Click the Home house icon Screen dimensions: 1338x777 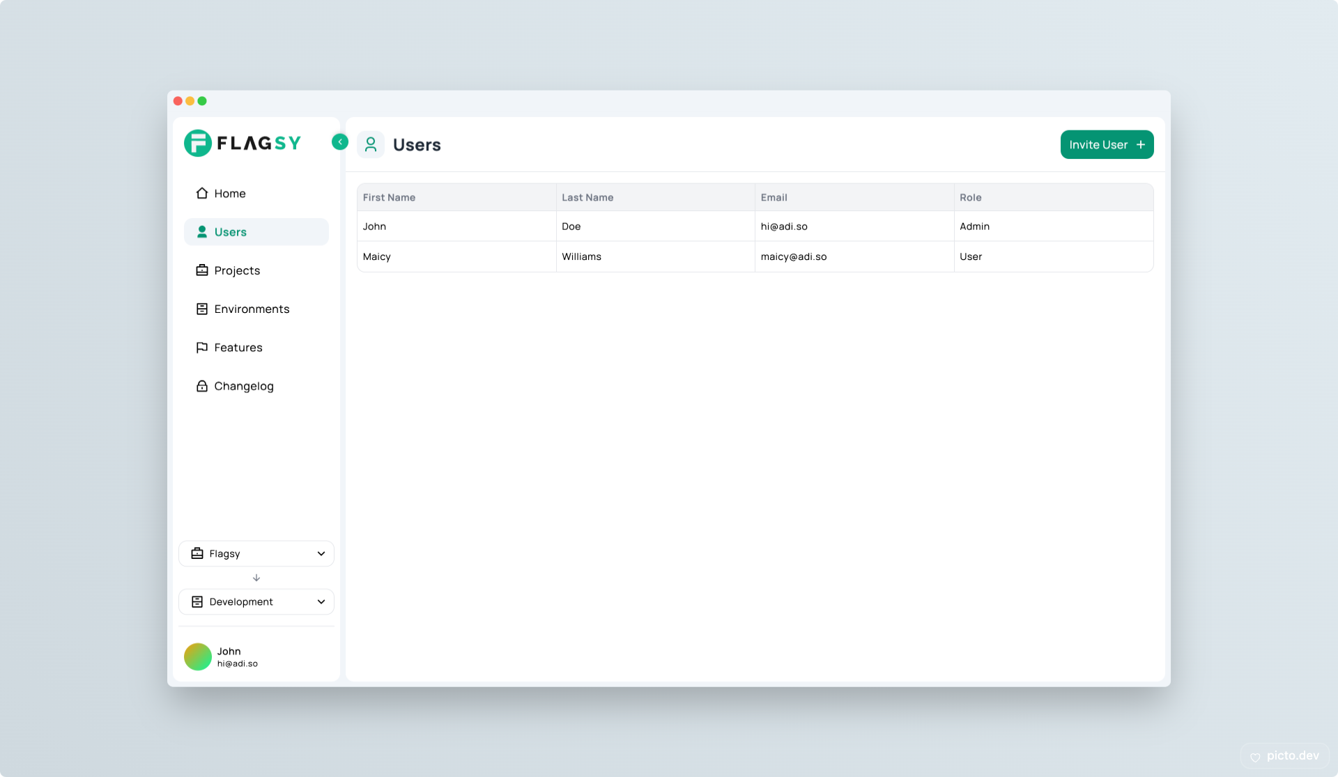coord(202,193)
